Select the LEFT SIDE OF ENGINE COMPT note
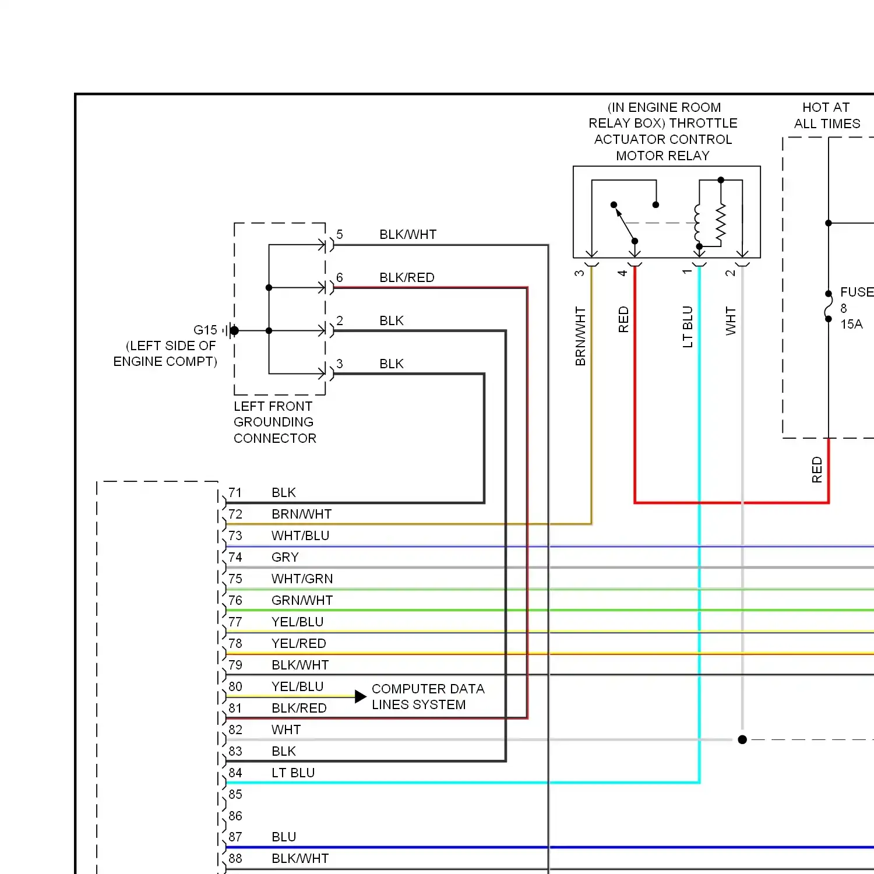The height and width of the screenshot is (874, 874). 165,354
